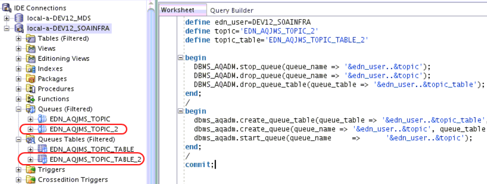This screenshot has width=487, height=184.
Task: Select EDN_AQJMS_TOPIC_2 queue label
Action: tap(84, 129)
